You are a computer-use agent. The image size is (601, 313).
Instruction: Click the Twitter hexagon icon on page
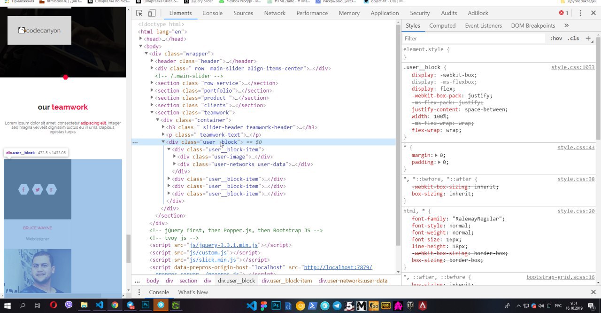[38, 189]
